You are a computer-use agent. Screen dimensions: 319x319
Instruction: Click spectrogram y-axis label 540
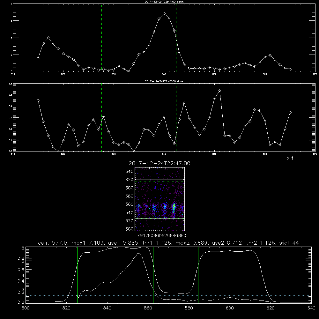(x=130, y=212)
